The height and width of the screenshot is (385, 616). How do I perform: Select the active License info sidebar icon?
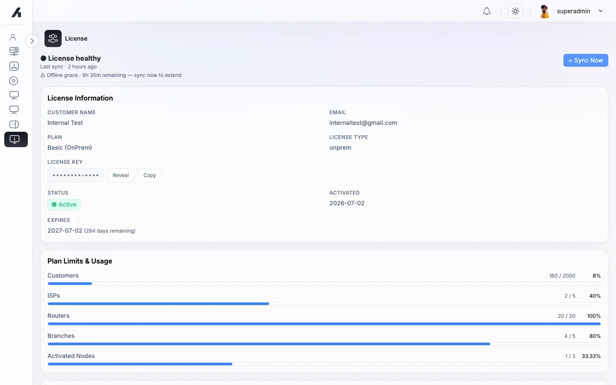[x=16, y=139]
